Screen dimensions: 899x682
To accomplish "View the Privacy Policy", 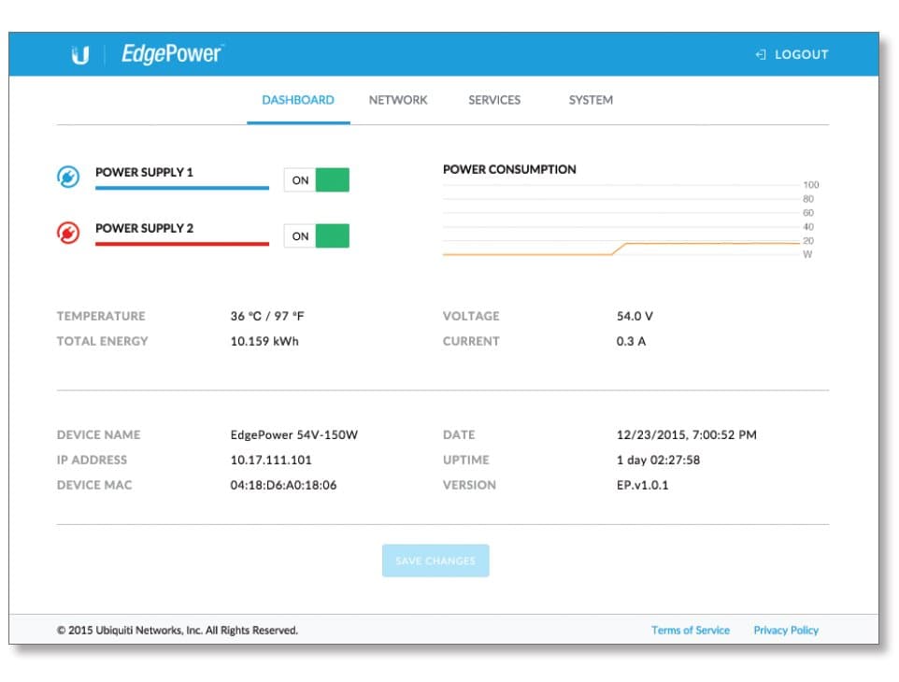I will point(786,630).
